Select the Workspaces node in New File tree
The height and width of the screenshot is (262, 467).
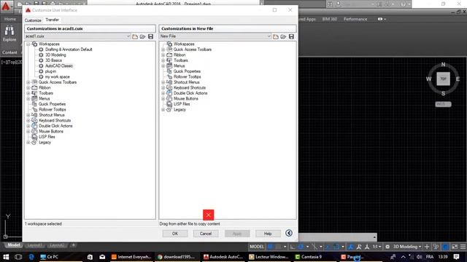(184, 44)
